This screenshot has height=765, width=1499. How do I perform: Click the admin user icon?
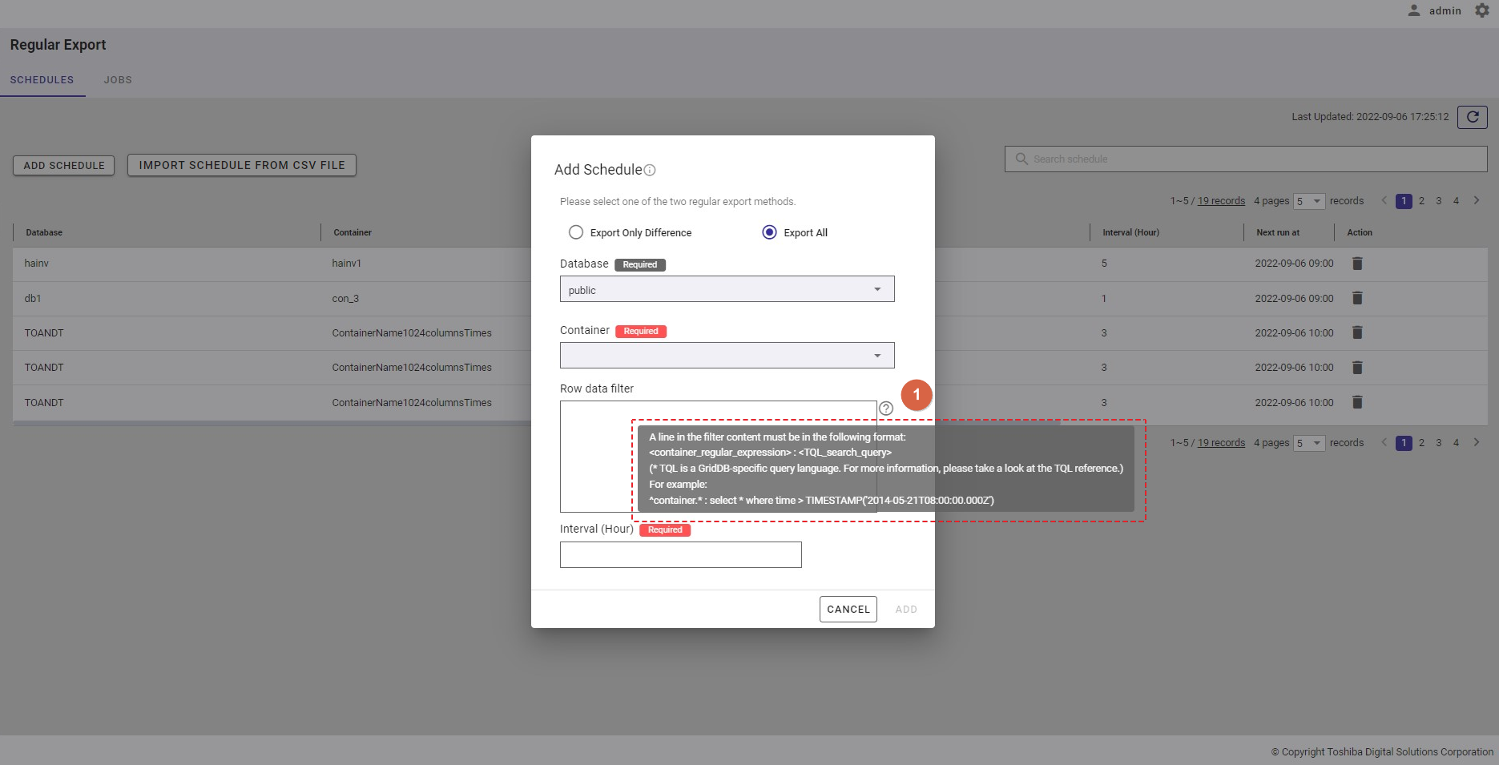(x=1414, y=10)
